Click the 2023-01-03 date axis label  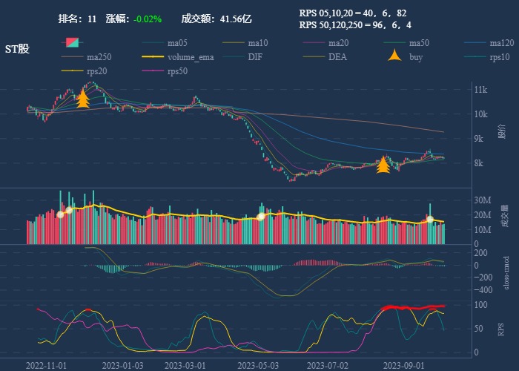tap(122, 365)
